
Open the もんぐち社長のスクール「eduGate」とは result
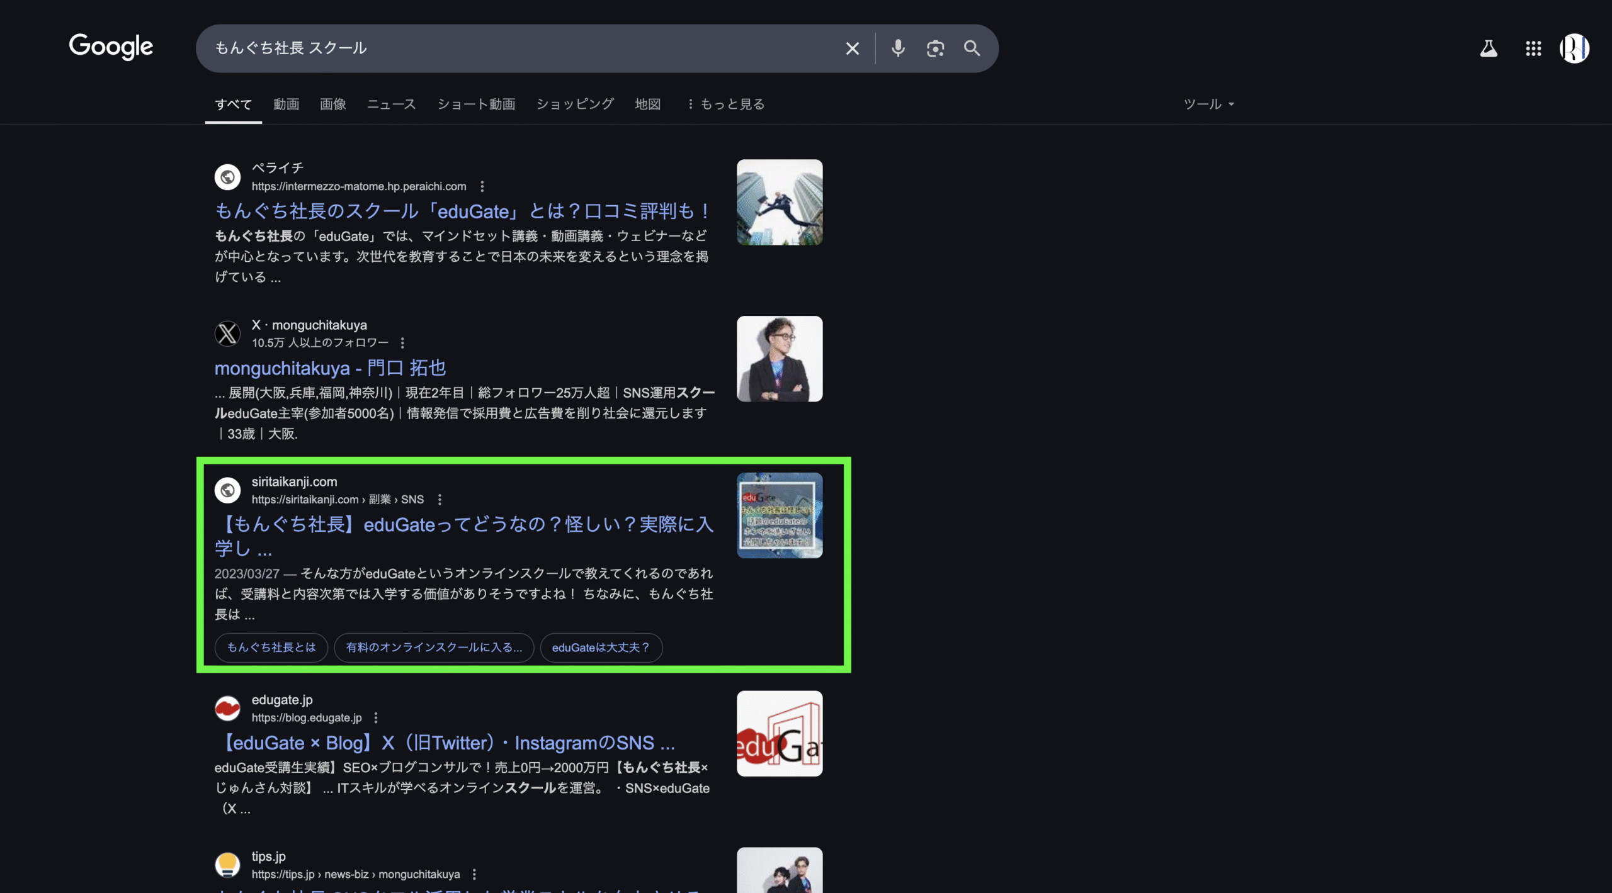[463, 211]
